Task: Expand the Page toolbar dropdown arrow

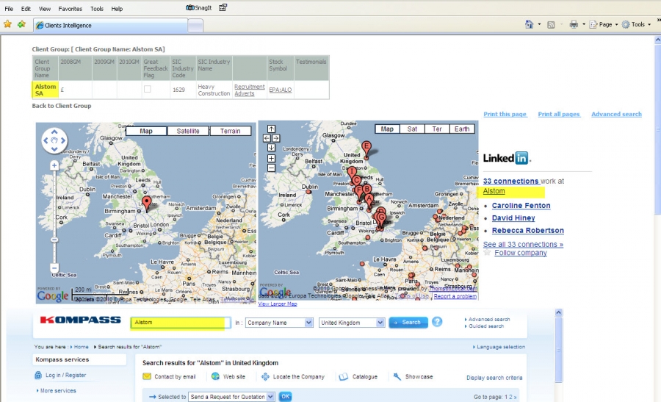Action: pyautogui.click(x=616, y=24)
